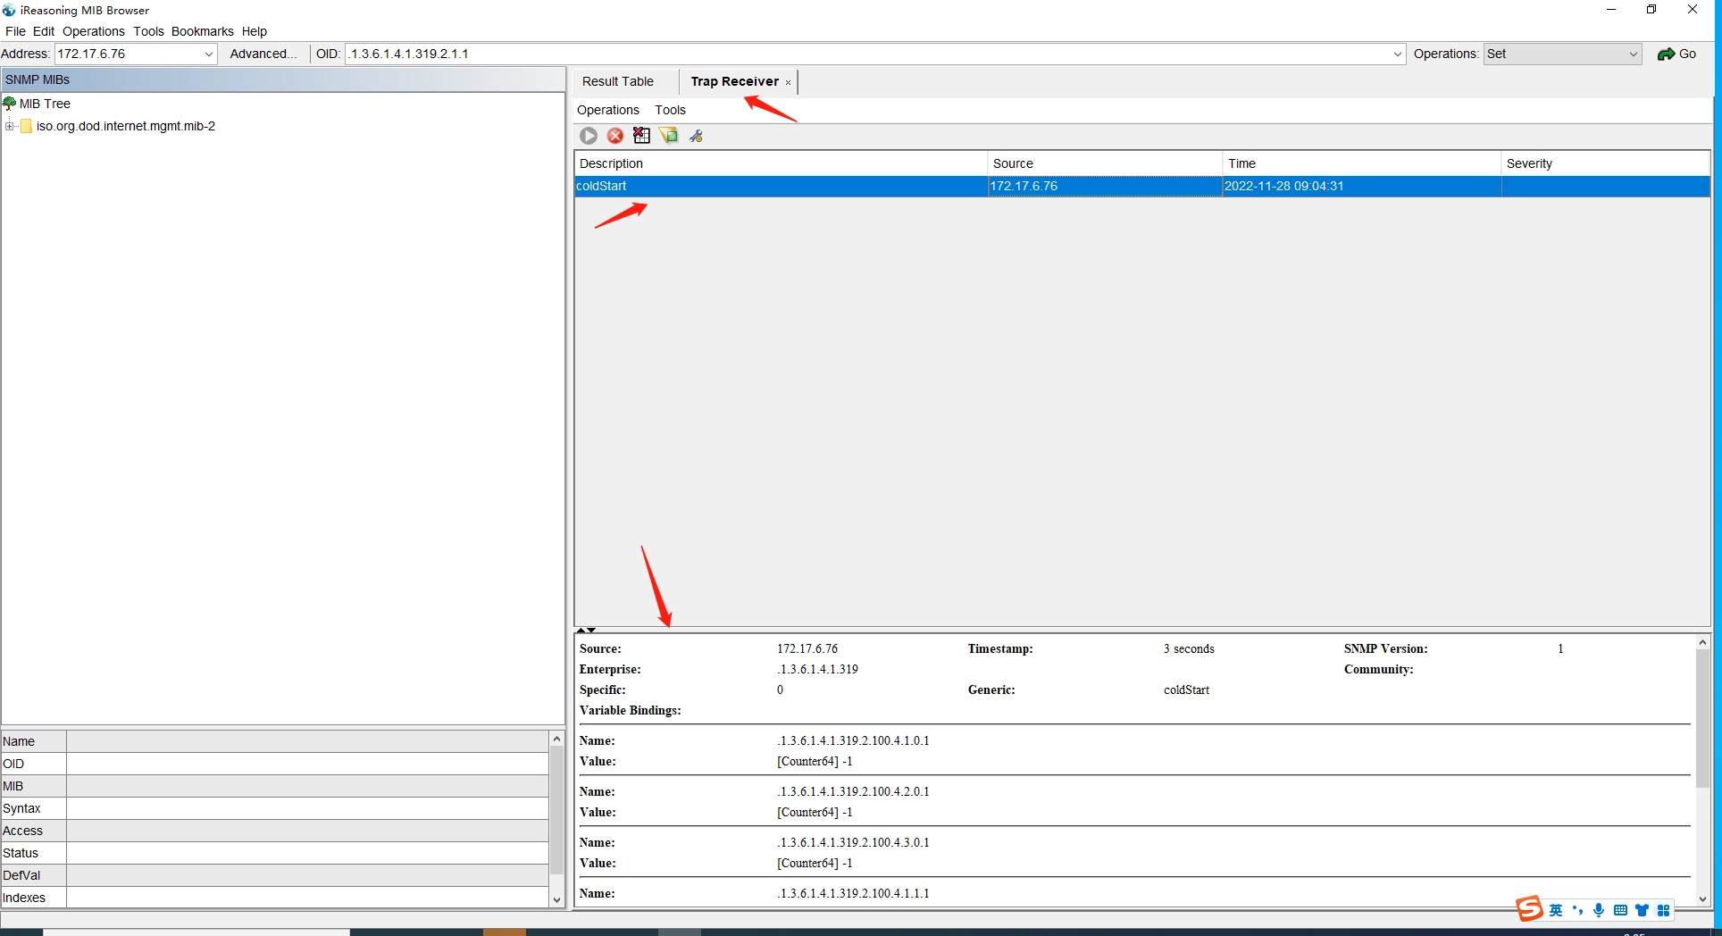Stop the trap receiver with the red X icon

[x=615, y=136]
